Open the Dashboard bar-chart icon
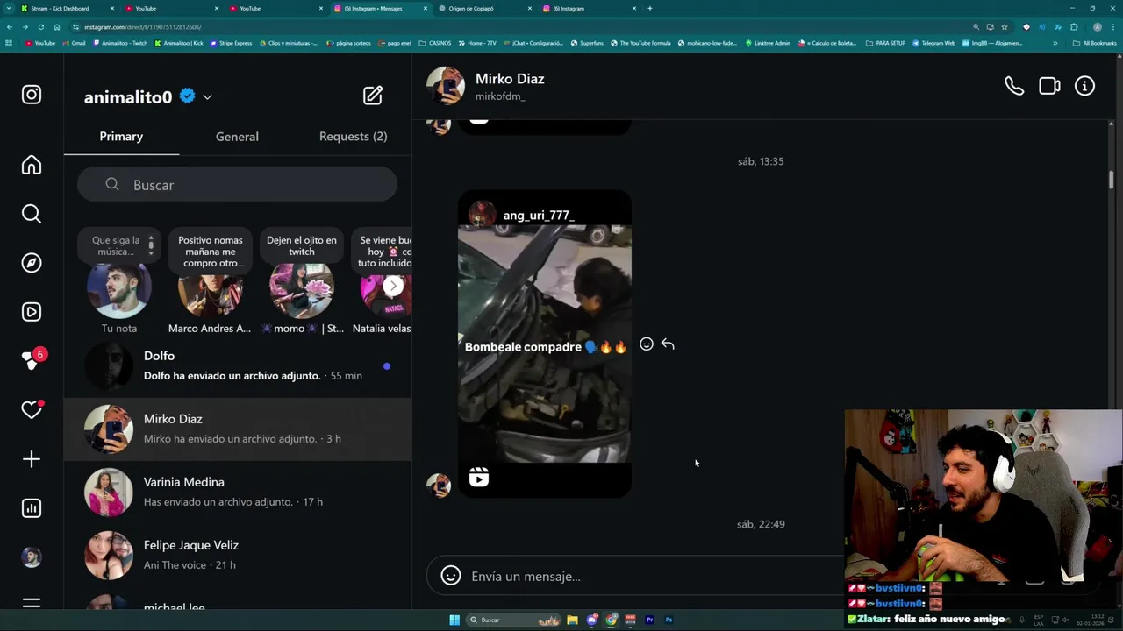This screenshot has height=631, width=1123. point(32,508)
